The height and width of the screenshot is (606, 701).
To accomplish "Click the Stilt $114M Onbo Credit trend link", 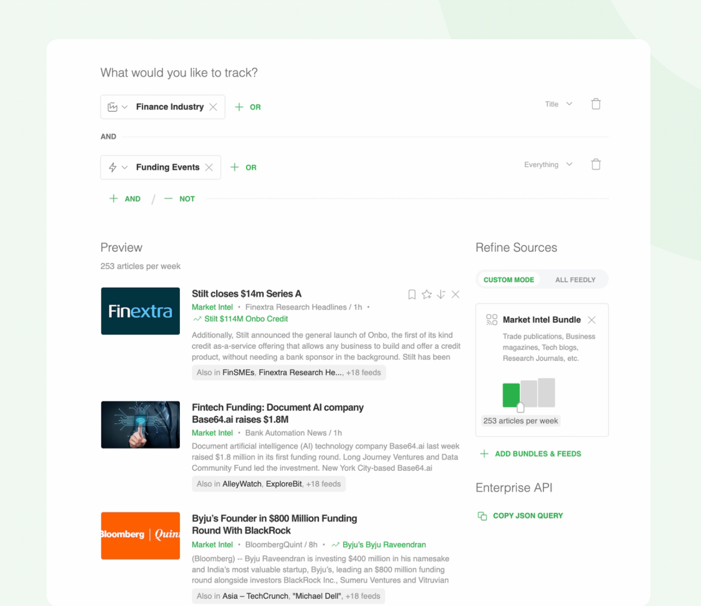I will pyautogui.click(x=240, y=319).
